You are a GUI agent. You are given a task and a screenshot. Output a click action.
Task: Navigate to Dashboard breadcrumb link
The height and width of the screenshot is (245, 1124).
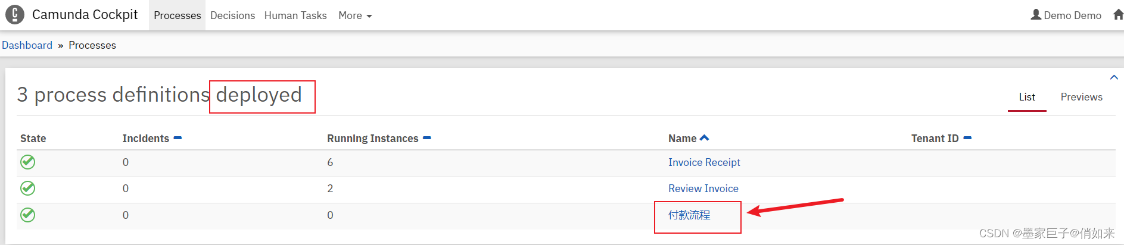pyautogui.click(x=27, y=45)
